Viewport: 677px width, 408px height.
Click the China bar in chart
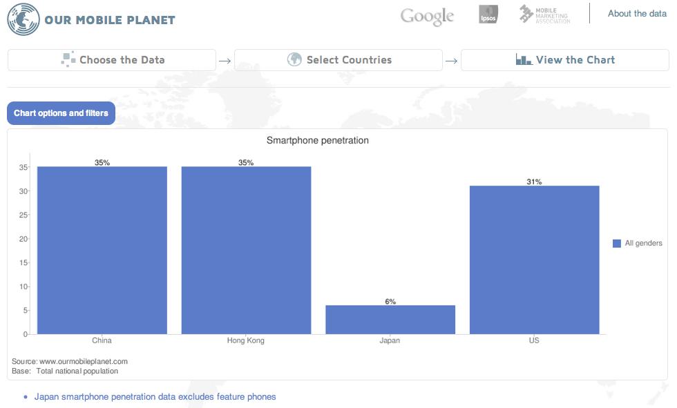102,250
